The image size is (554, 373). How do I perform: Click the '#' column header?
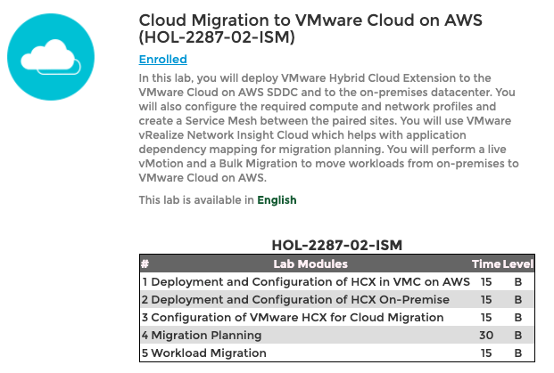145,264
